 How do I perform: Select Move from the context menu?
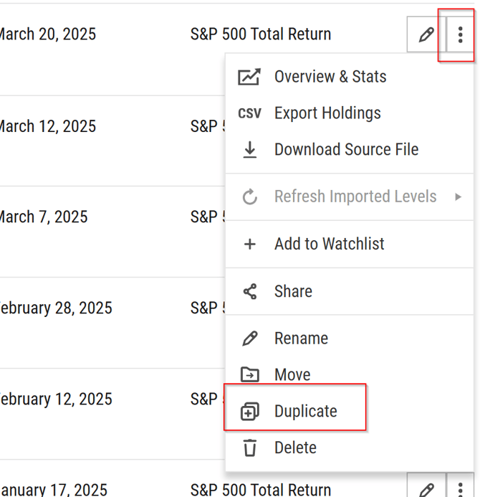[350, 374]
